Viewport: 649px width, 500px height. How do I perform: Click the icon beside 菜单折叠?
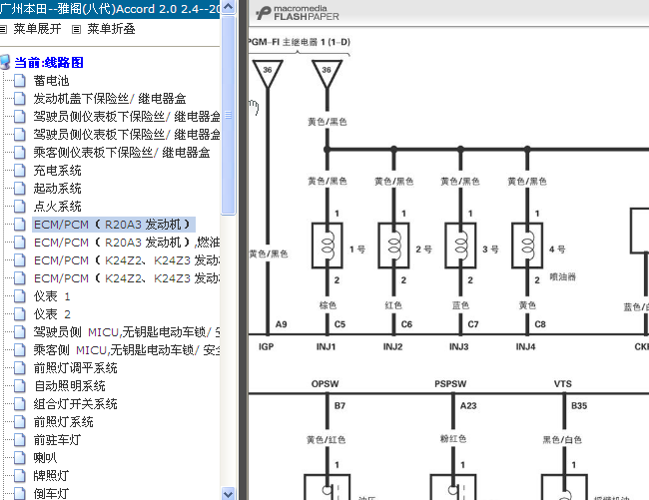click(x=76, y=29)
